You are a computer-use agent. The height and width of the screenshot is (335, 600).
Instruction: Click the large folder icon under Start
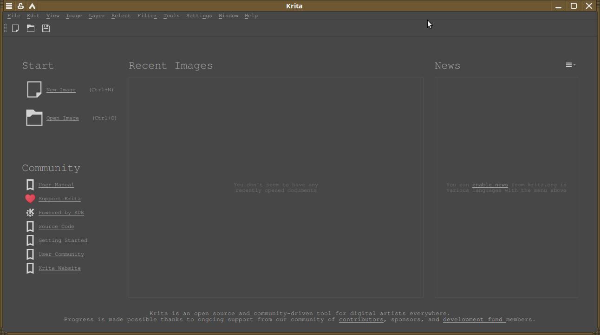pos(34,118)
